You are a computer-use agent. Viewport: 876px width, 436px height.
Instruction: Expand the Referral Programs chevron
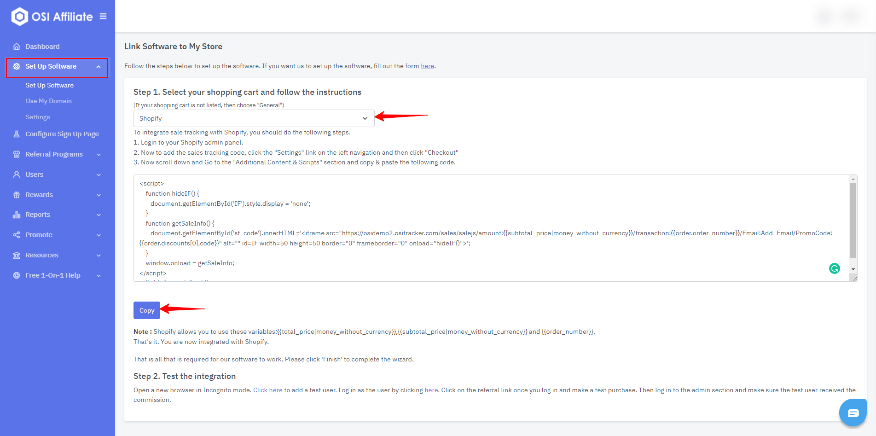pos(99,155)
